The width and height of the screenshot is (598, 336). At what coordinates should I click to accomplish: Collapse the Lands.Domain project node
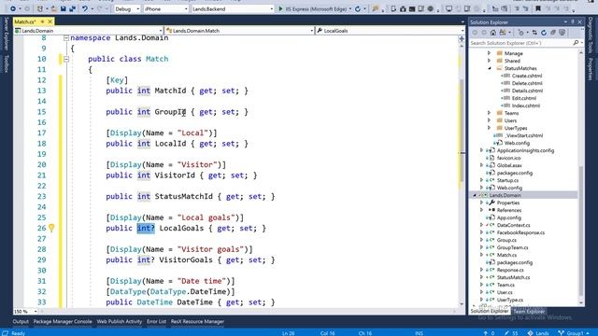[474, 195]
